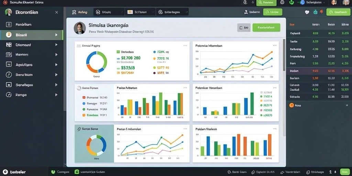Click the grid icon beside Sitonount
This screenshot has height=176, width=352.
pos(9,45)
